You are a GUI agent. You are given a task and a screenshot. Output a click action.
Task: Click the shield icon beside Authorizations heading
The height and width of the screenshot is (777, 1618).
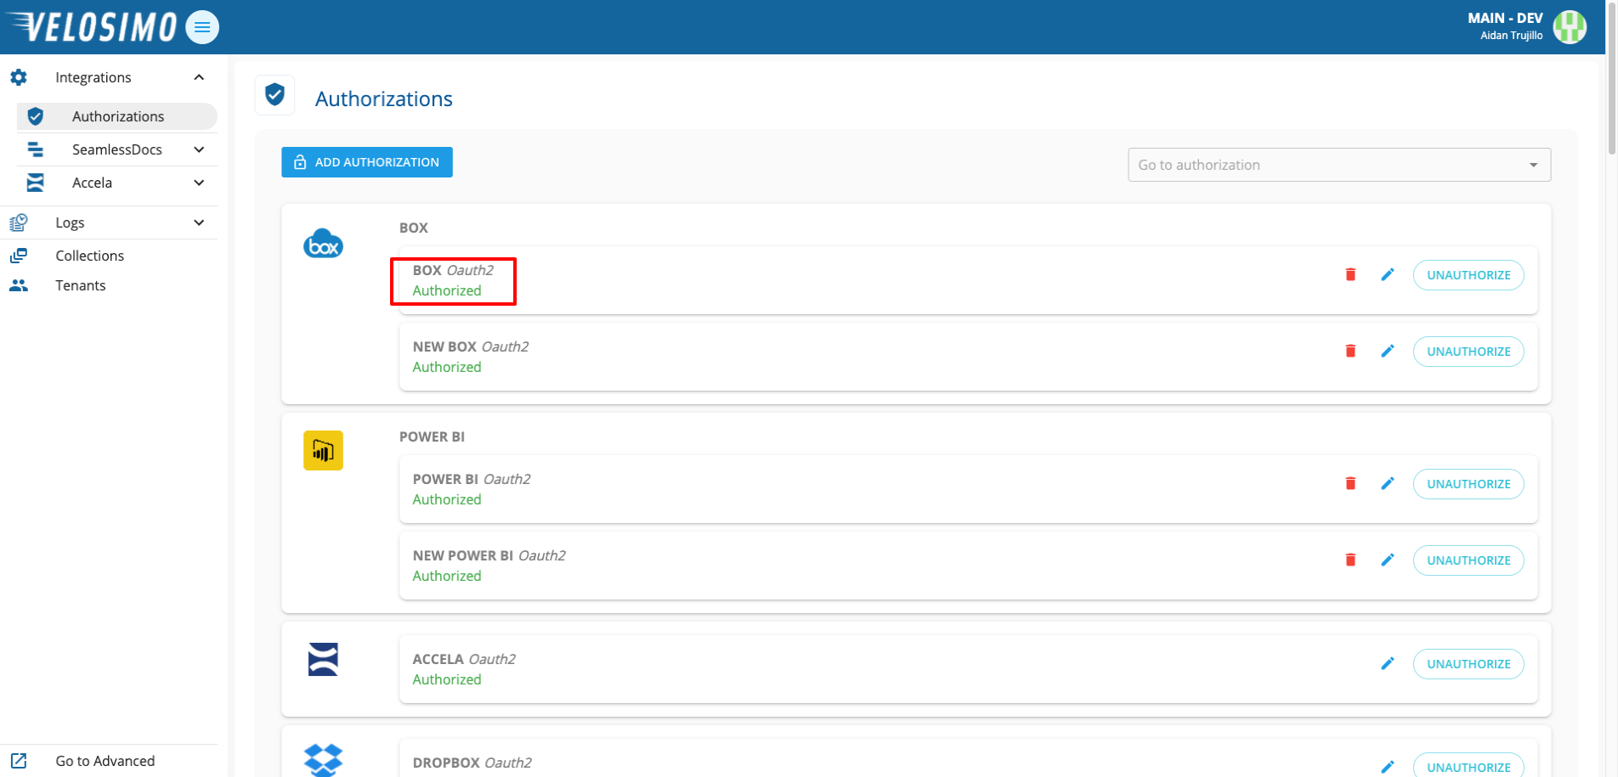[274, 94]
